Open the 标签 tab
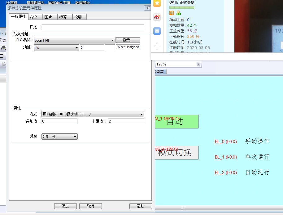This screenshot has height=215, width=283. click(63, 17)
